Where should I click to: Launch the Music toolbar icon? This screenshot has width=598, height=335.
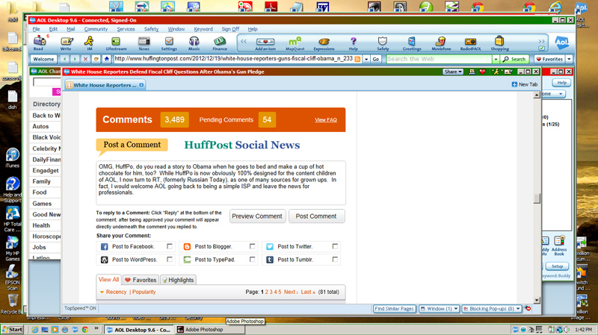pos(194,43)
